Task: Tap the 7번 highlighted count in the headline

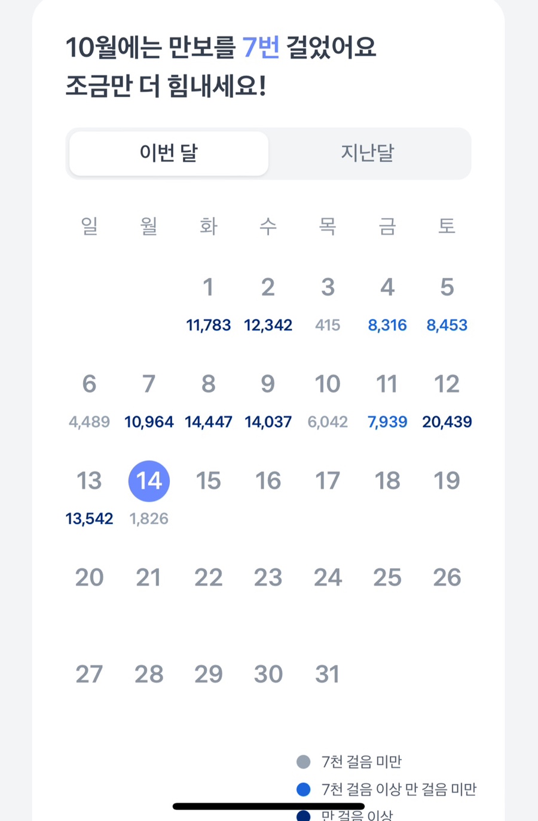Action: coord(261,47)
